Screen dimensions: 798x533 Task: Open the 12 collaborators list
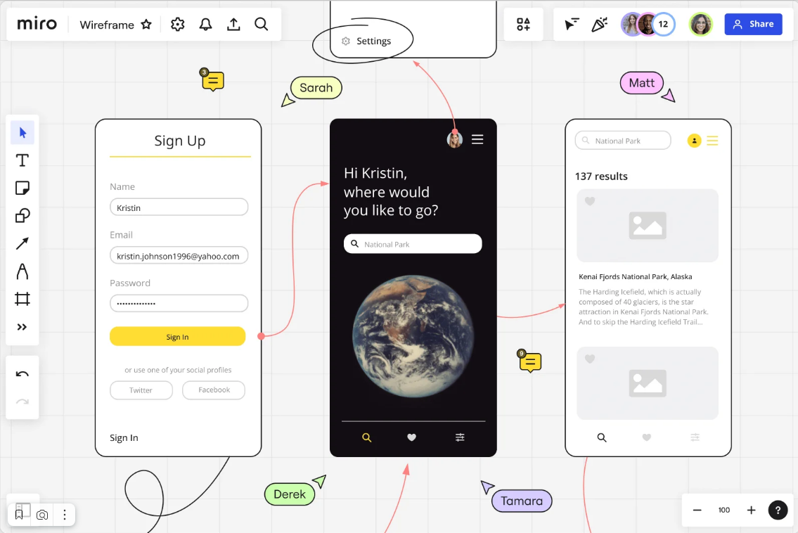pos(662,25)
